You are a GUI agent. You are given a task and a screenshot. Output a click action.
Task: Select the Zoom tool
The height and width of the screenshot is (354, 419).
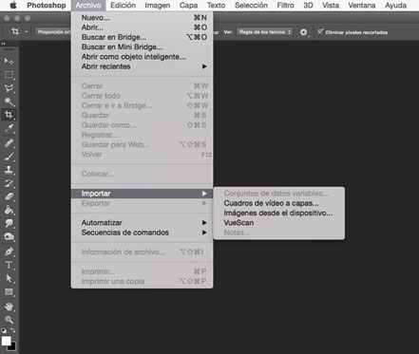(x=9, y=320)
